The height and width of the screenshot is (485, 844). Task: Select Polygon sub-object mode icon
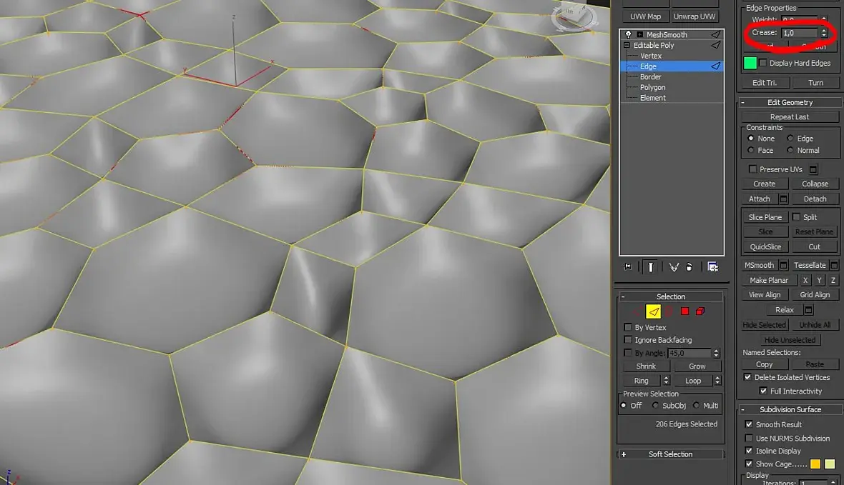click(684, 311)
